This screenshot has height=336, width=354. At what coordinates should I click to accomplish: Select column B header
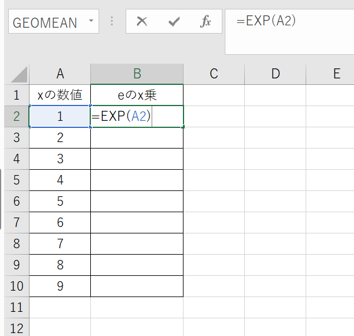tap(137, 74)
